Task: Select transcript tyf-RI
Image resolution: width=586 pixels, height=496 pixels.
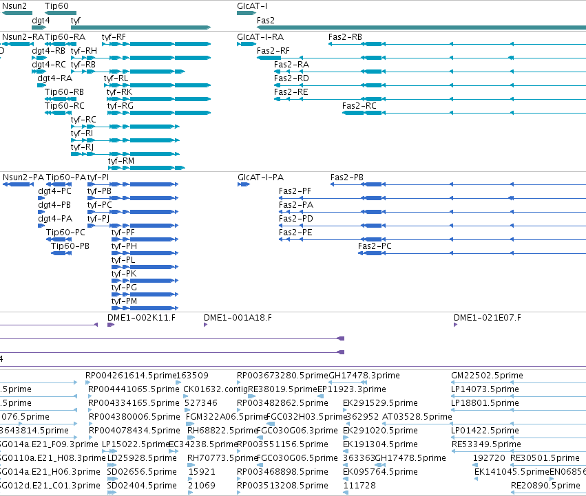Action: (x=82, y=133)
